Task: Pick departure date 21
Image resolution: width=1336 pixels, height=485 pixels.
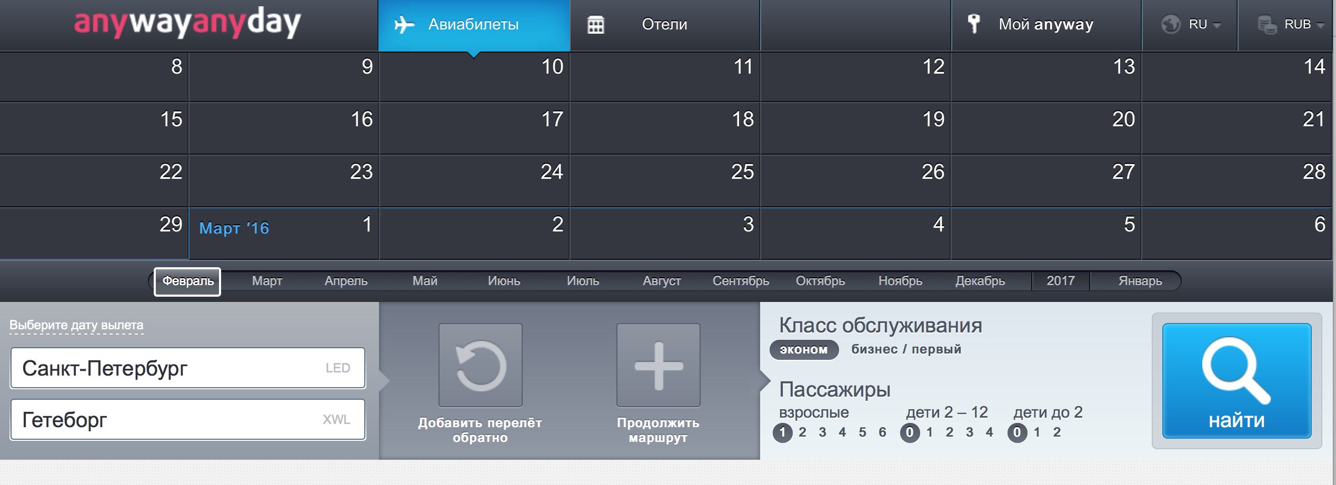Action: (x=1237, y=128)
